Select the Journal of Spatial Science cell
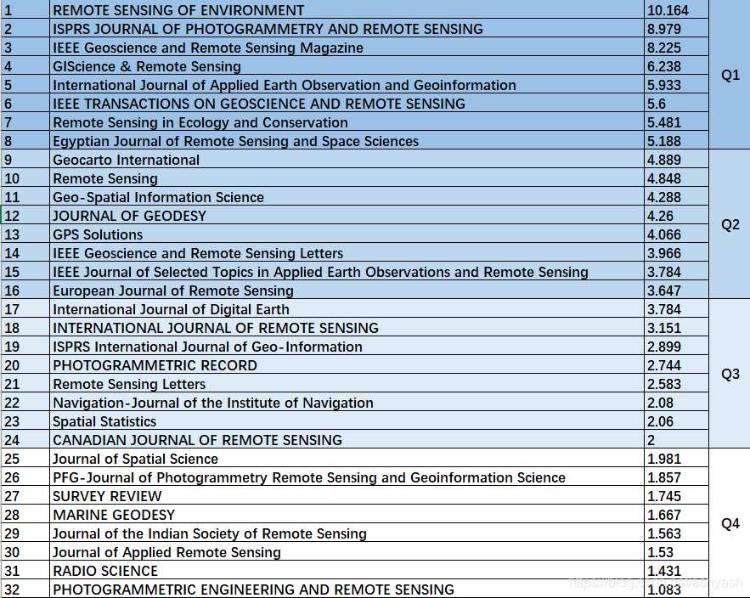The height and width of the screenshot is (598, 750). pos(347,459)
